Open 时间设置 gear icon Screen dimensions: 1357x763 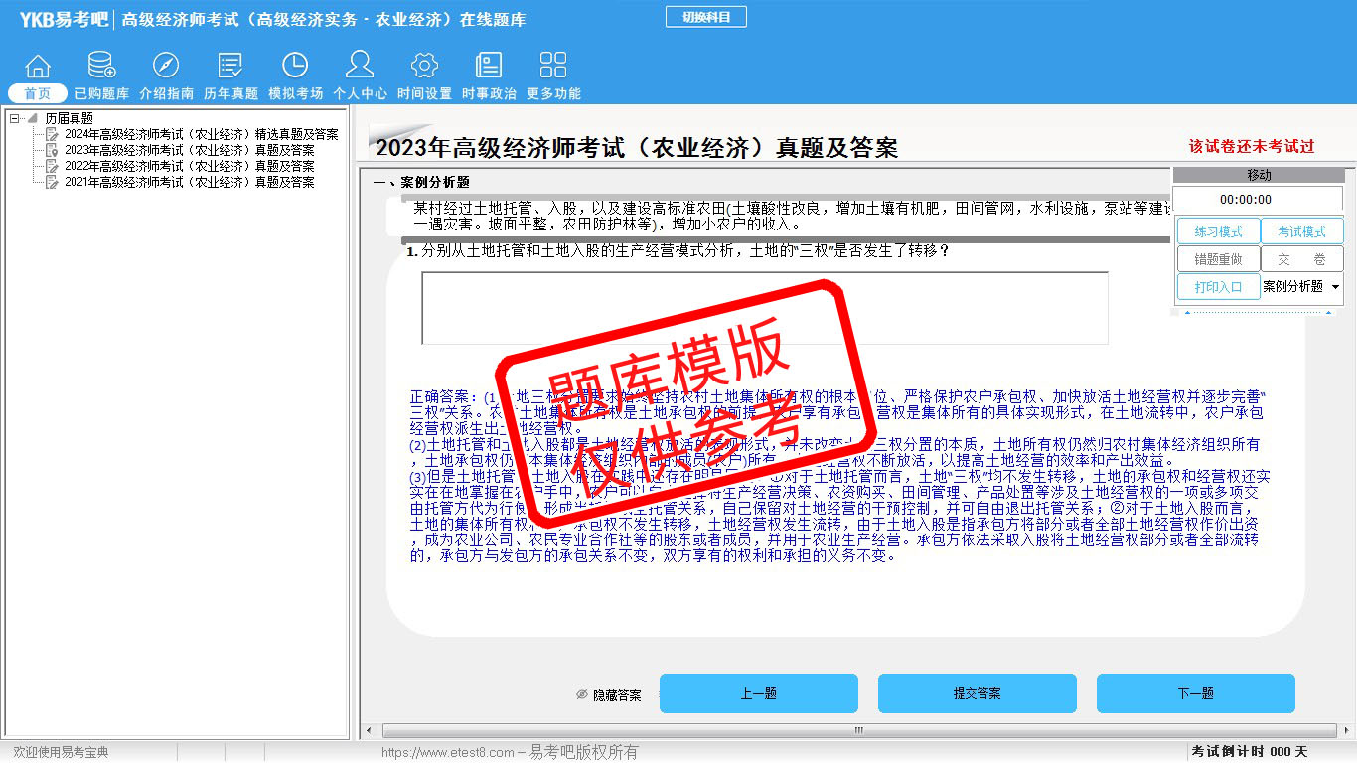(x=424, y=67)
